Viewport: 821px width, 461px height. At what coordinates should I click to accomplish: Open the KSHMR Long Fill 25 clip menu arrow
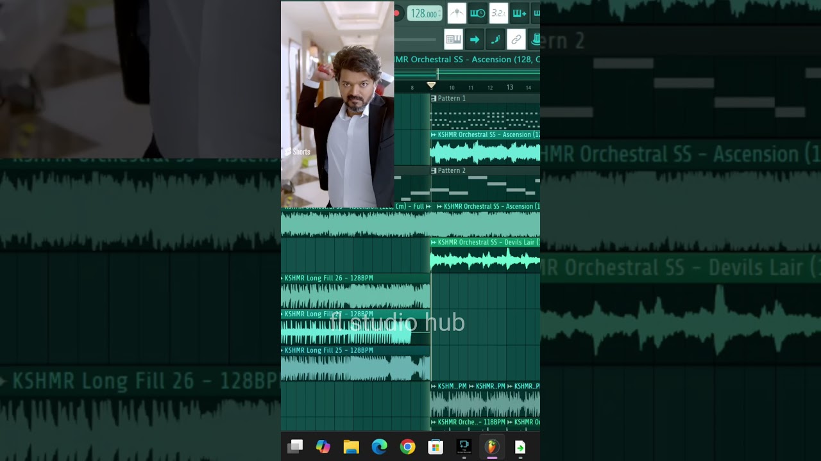click(282, 351)
